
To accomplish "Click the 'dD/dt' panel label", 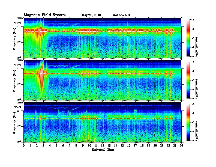I will pos(17,65).
